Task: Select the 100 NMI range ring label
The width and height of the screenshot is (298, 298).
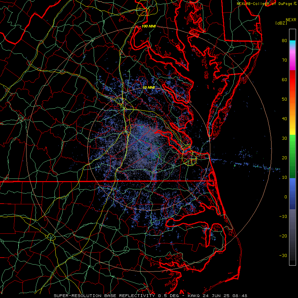Action: (149, 26)
